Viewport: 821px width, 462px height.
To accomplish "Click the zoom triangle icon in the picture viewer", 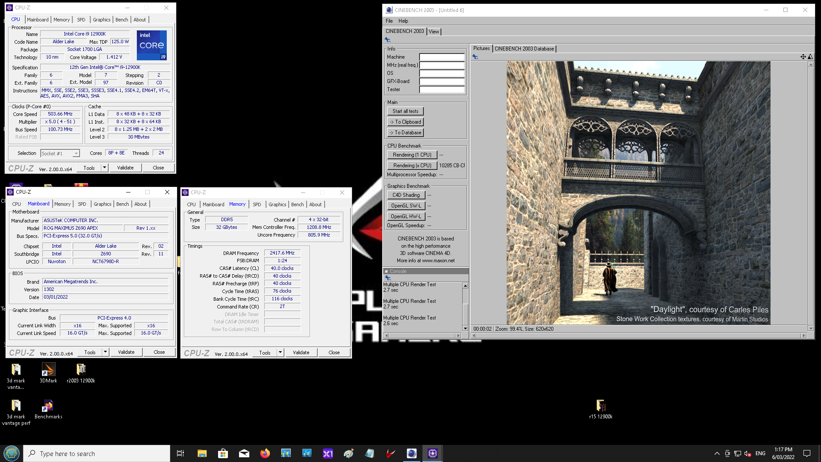I will (x=810, y=56).
